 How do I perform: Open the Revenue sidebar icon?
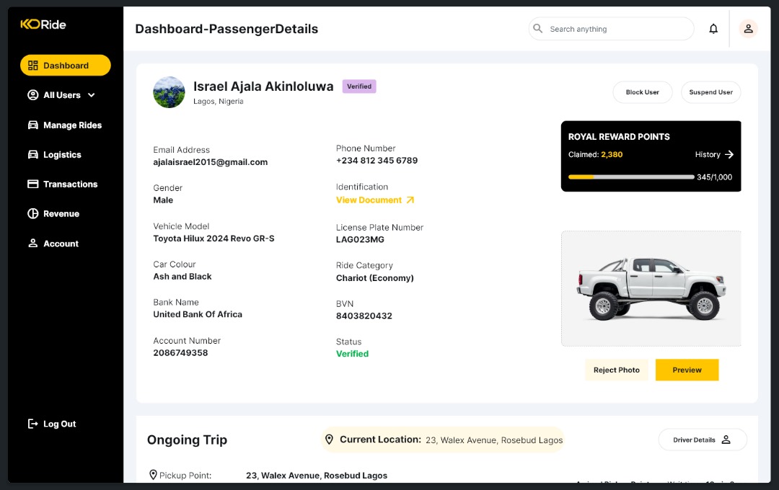tap(32, 213)
